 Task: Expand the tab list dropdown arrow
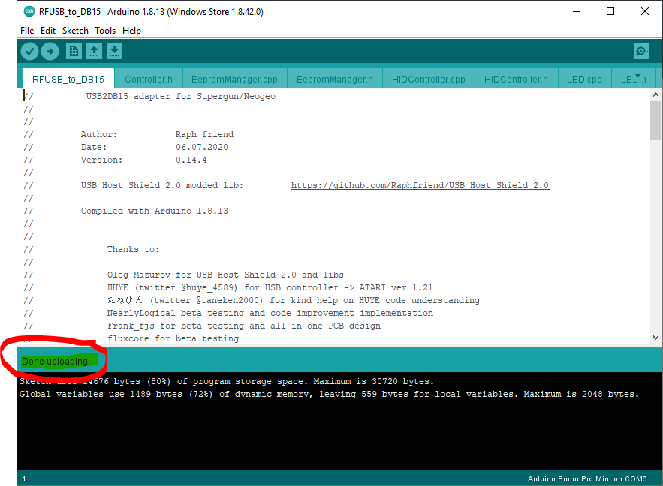pyautogui.click(x=638, y=76)
